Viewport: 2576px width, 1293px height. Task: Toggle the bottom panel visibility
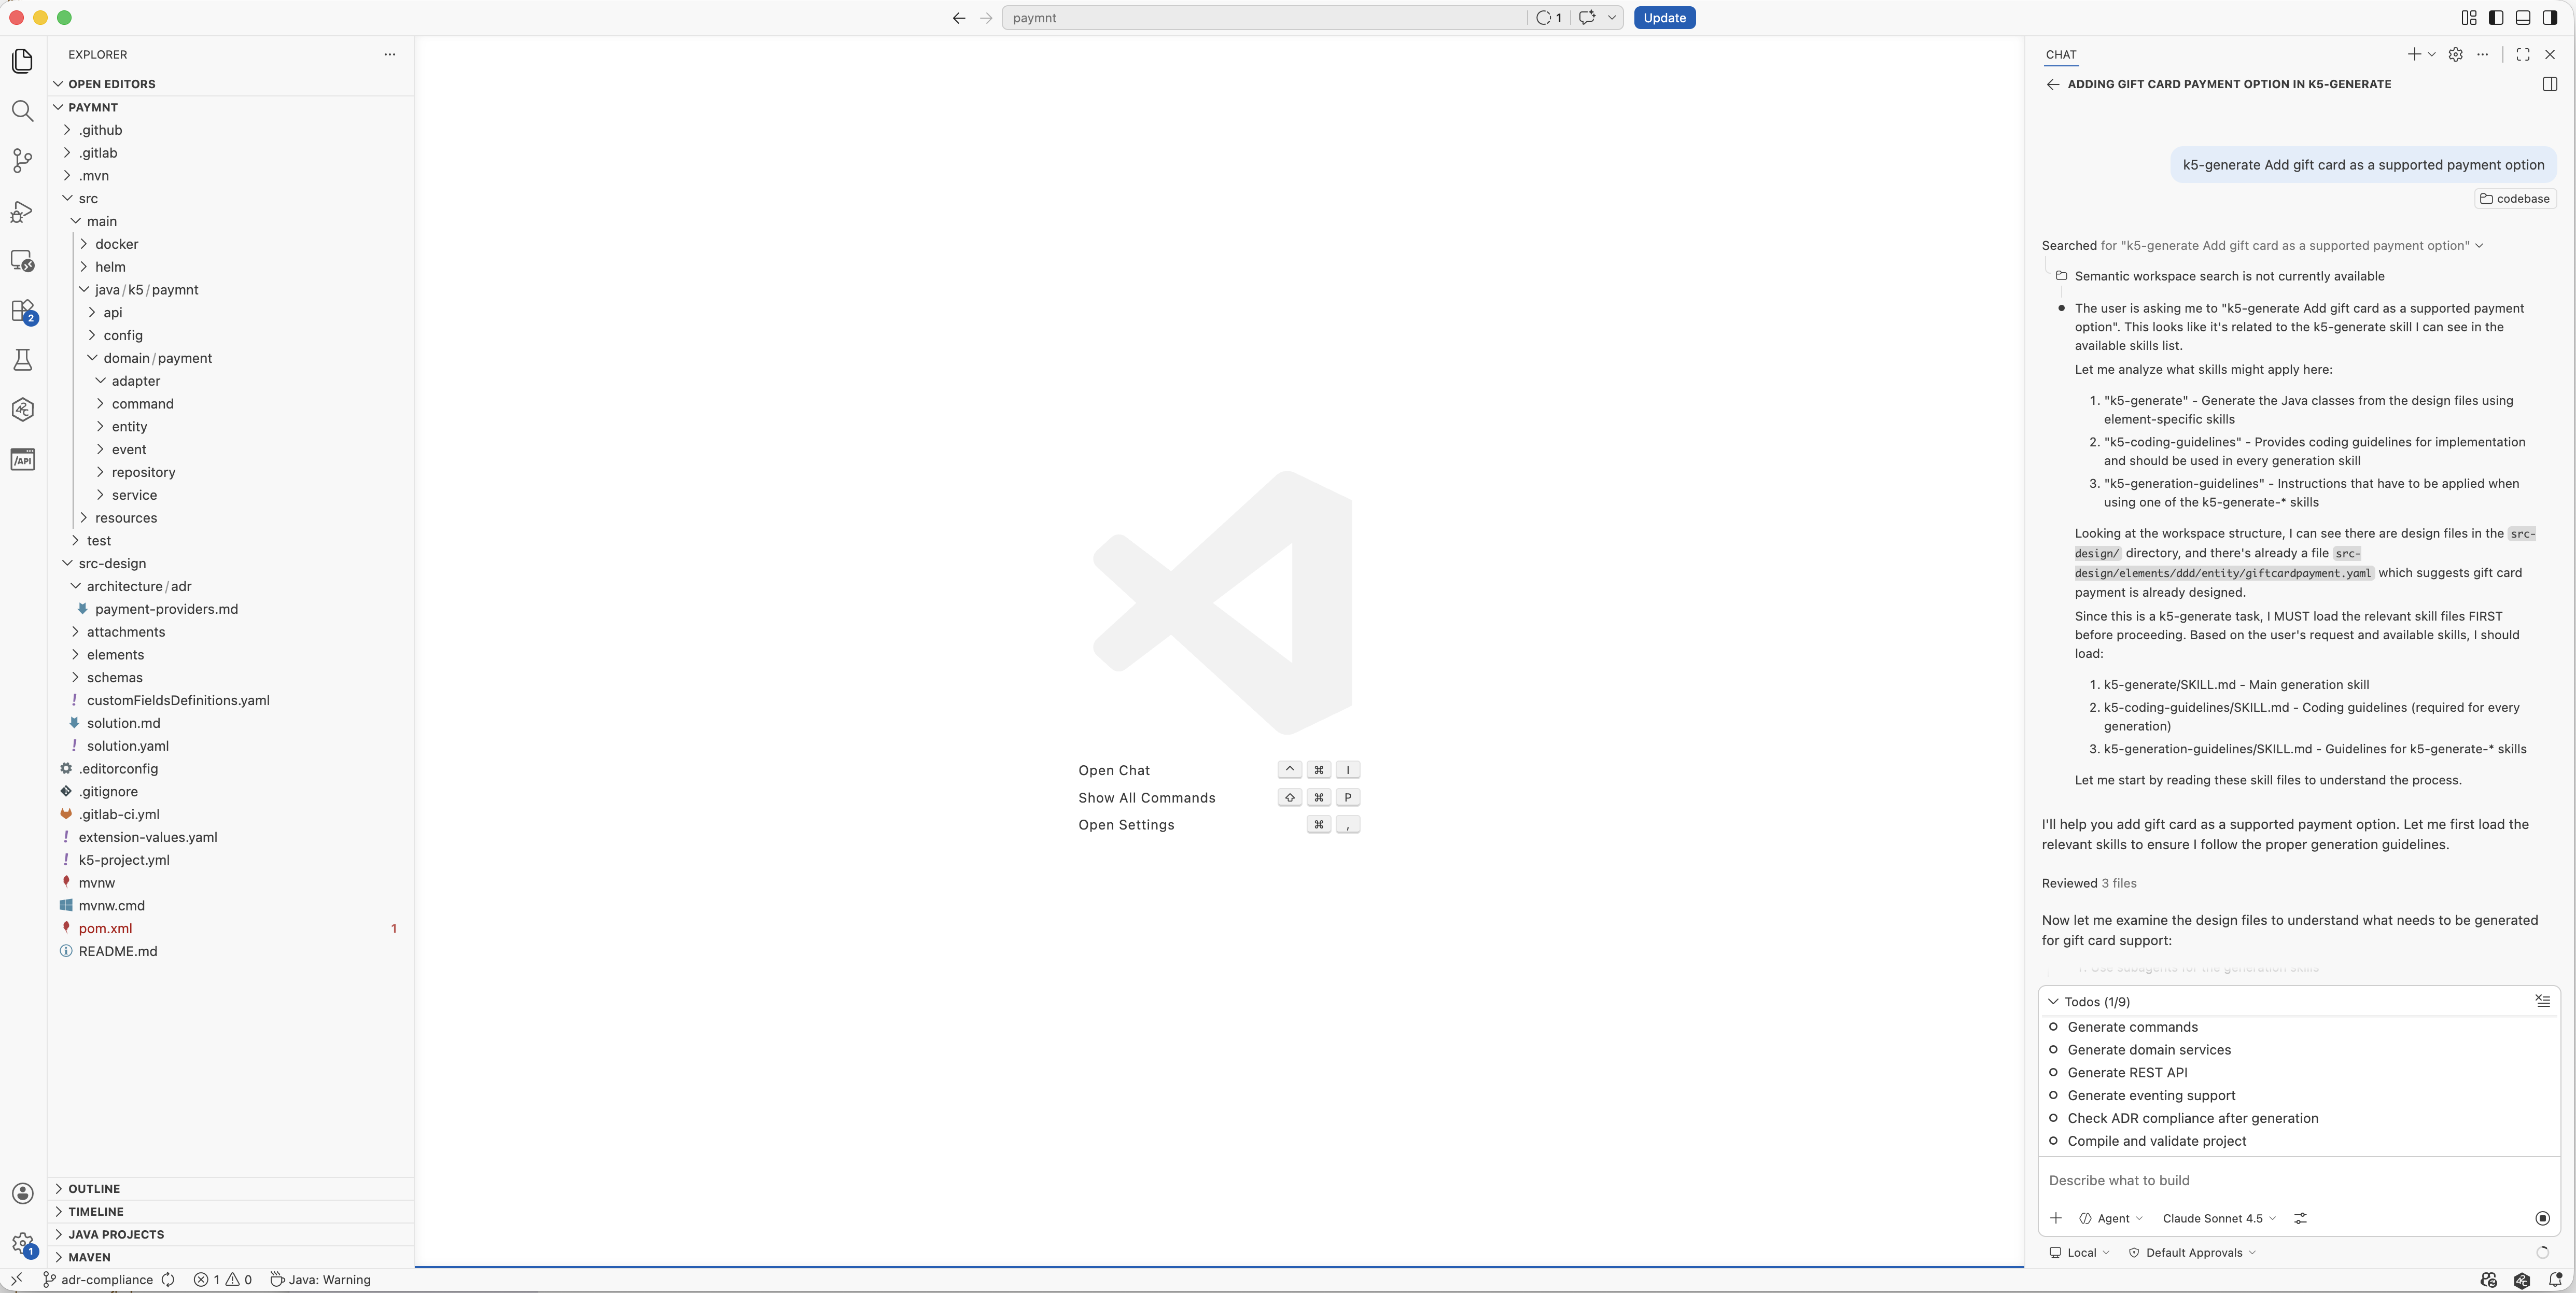point(2523,18)
